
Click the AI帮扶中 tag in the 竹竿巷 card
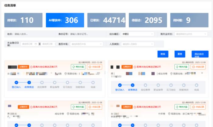coord(127,107)
